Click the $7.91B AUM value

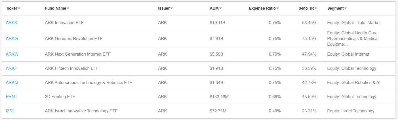(216, 39)
